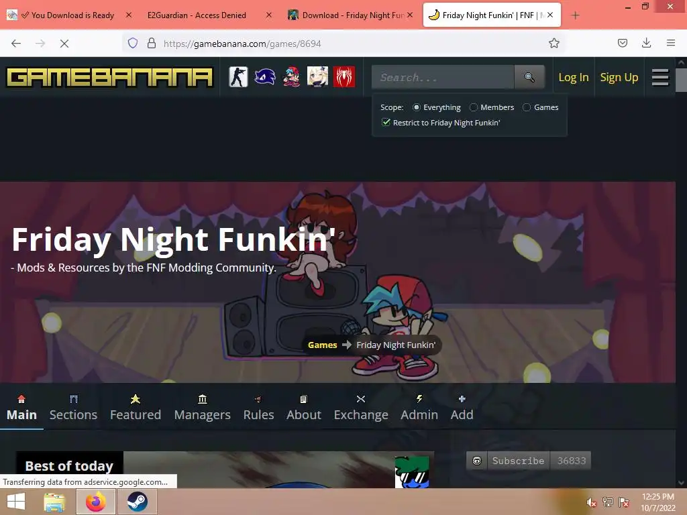Uncheck Restrict to Friday Night Funkin'
Screen dimensions: 687x515
click(x=386, y=123)
